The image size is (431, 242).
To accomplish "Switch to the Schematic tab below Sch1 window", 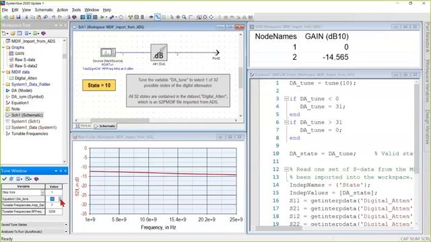I will (x=105, y=126).
